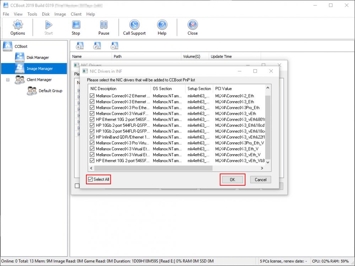Uncheck HP 10Gb 544FLR-QSFP Eth&18cd checkbox
This screenshot has width=355, height=266.
[92, 125]
